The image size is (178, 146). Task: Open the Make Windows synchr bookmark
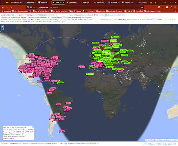coord(152,11)
